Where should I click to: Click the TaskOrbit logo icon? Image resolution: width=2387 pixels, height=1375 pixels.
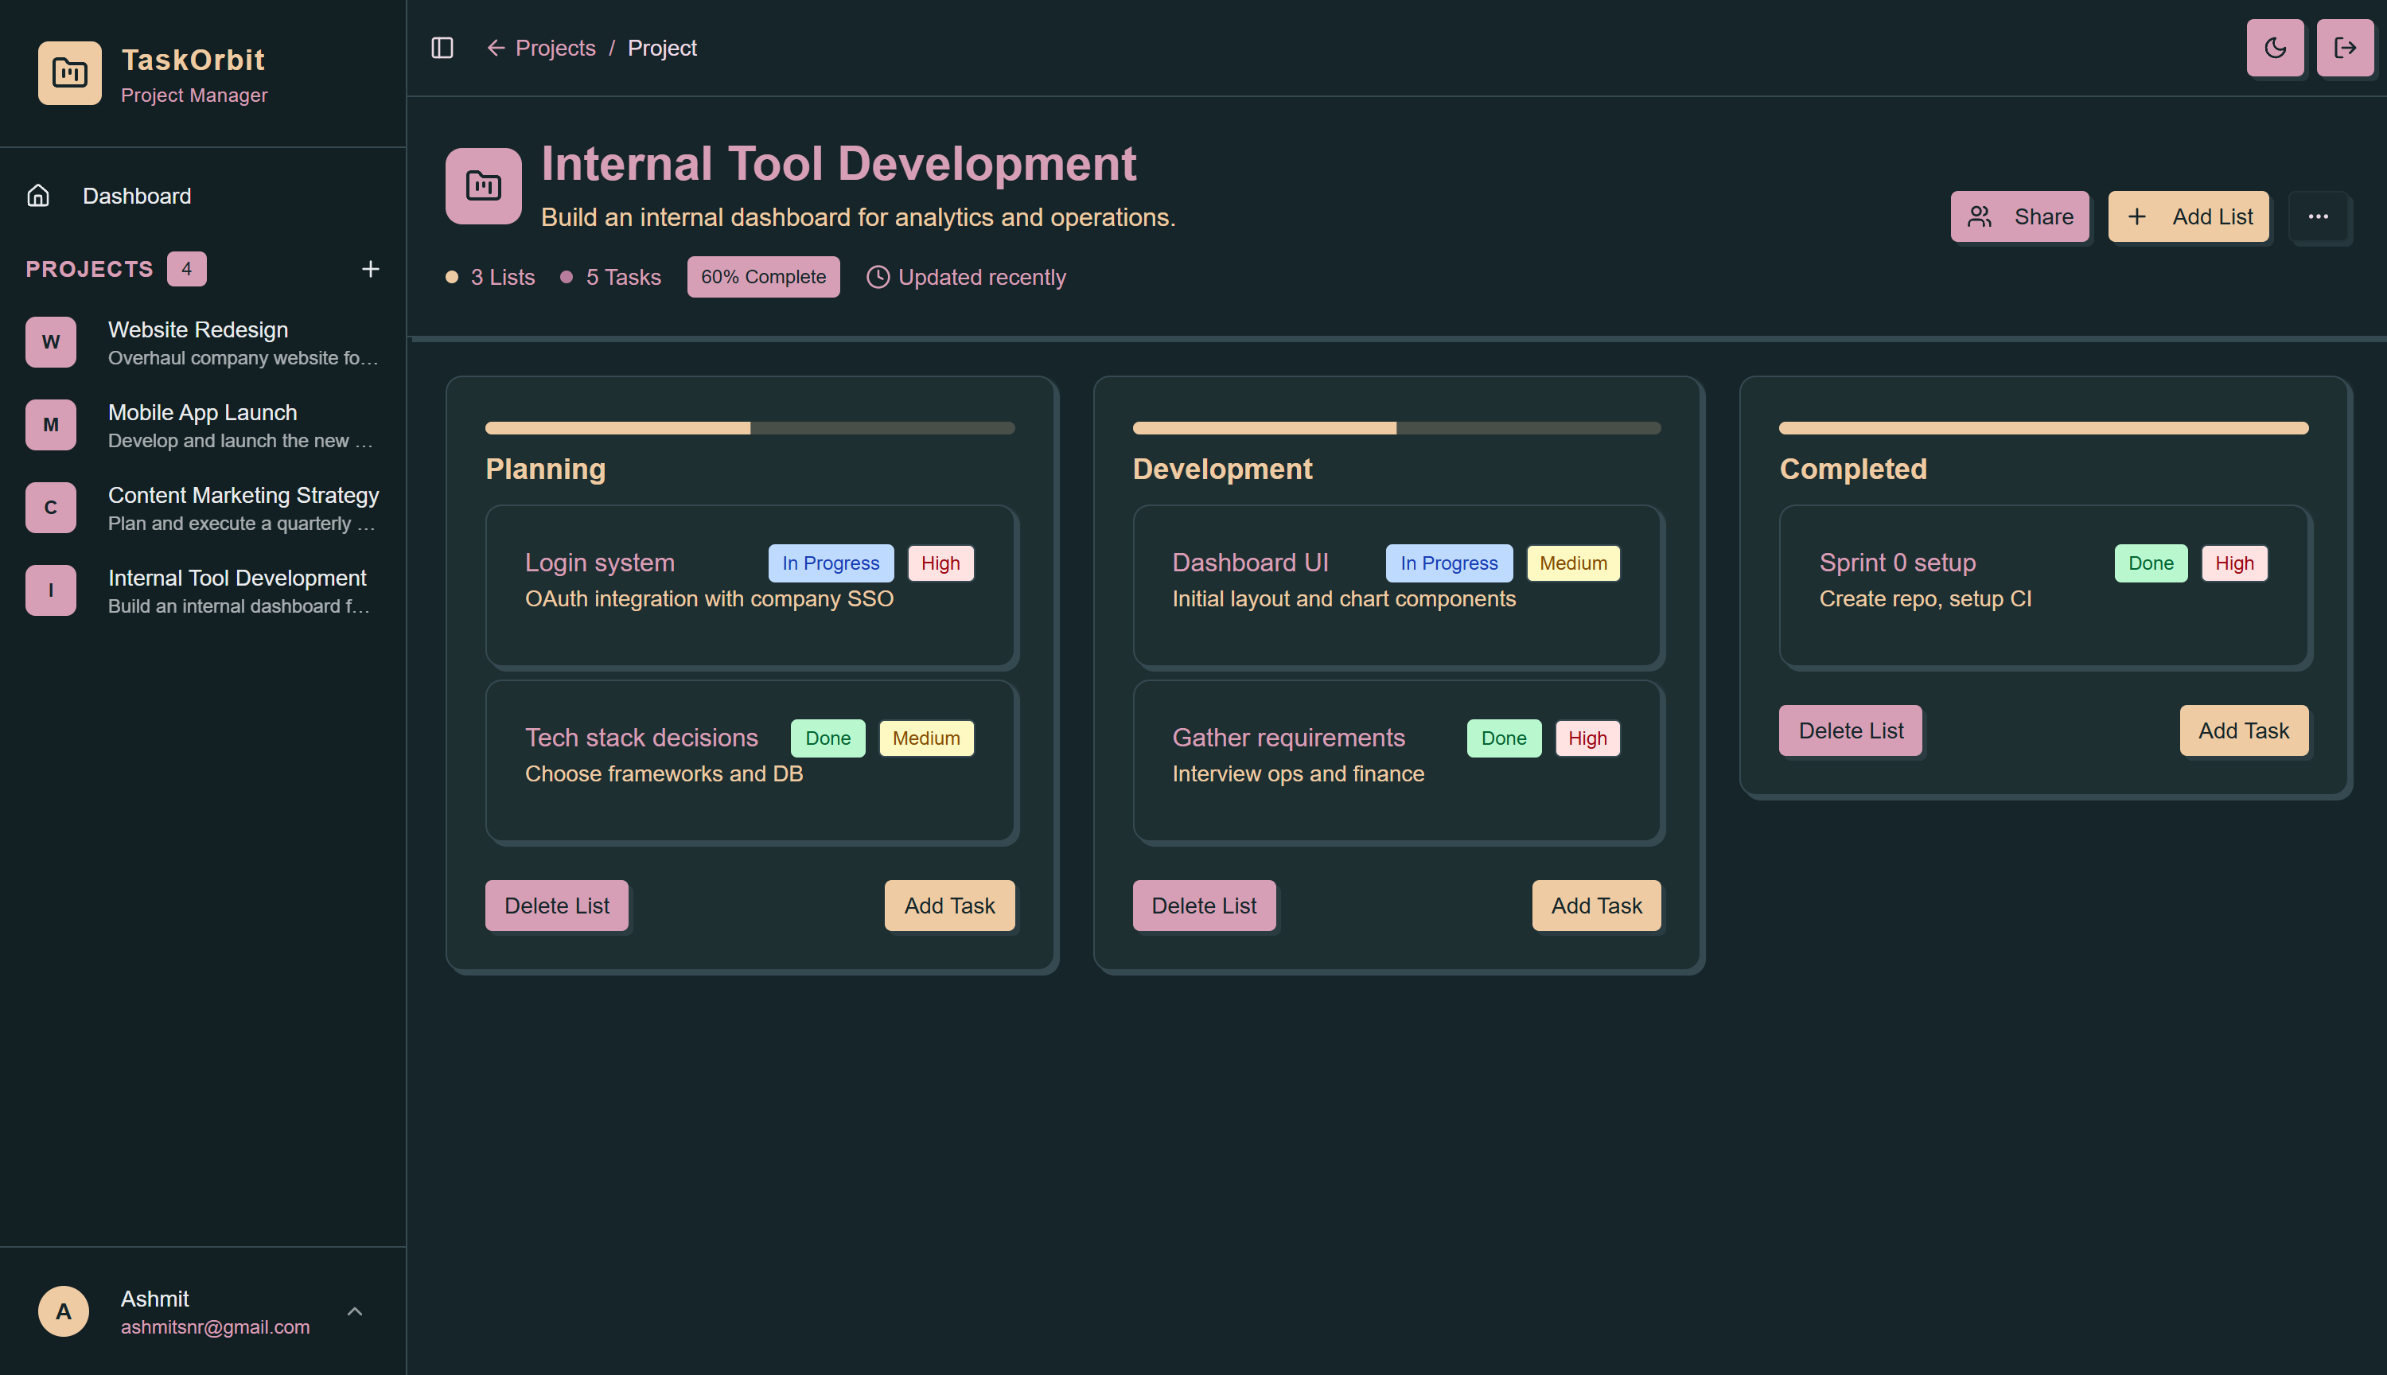click(70, 72)
